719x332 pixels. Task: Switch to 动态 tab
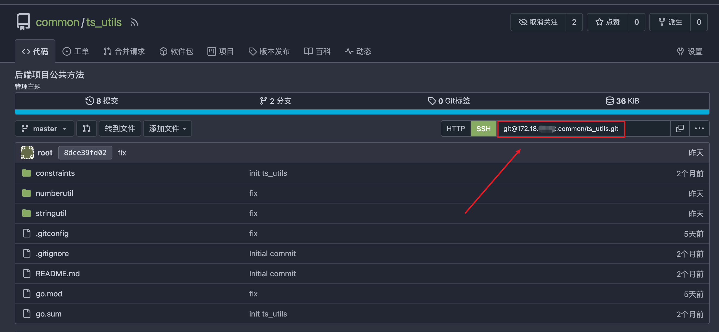pyautogui.click(x=358, y=51)
